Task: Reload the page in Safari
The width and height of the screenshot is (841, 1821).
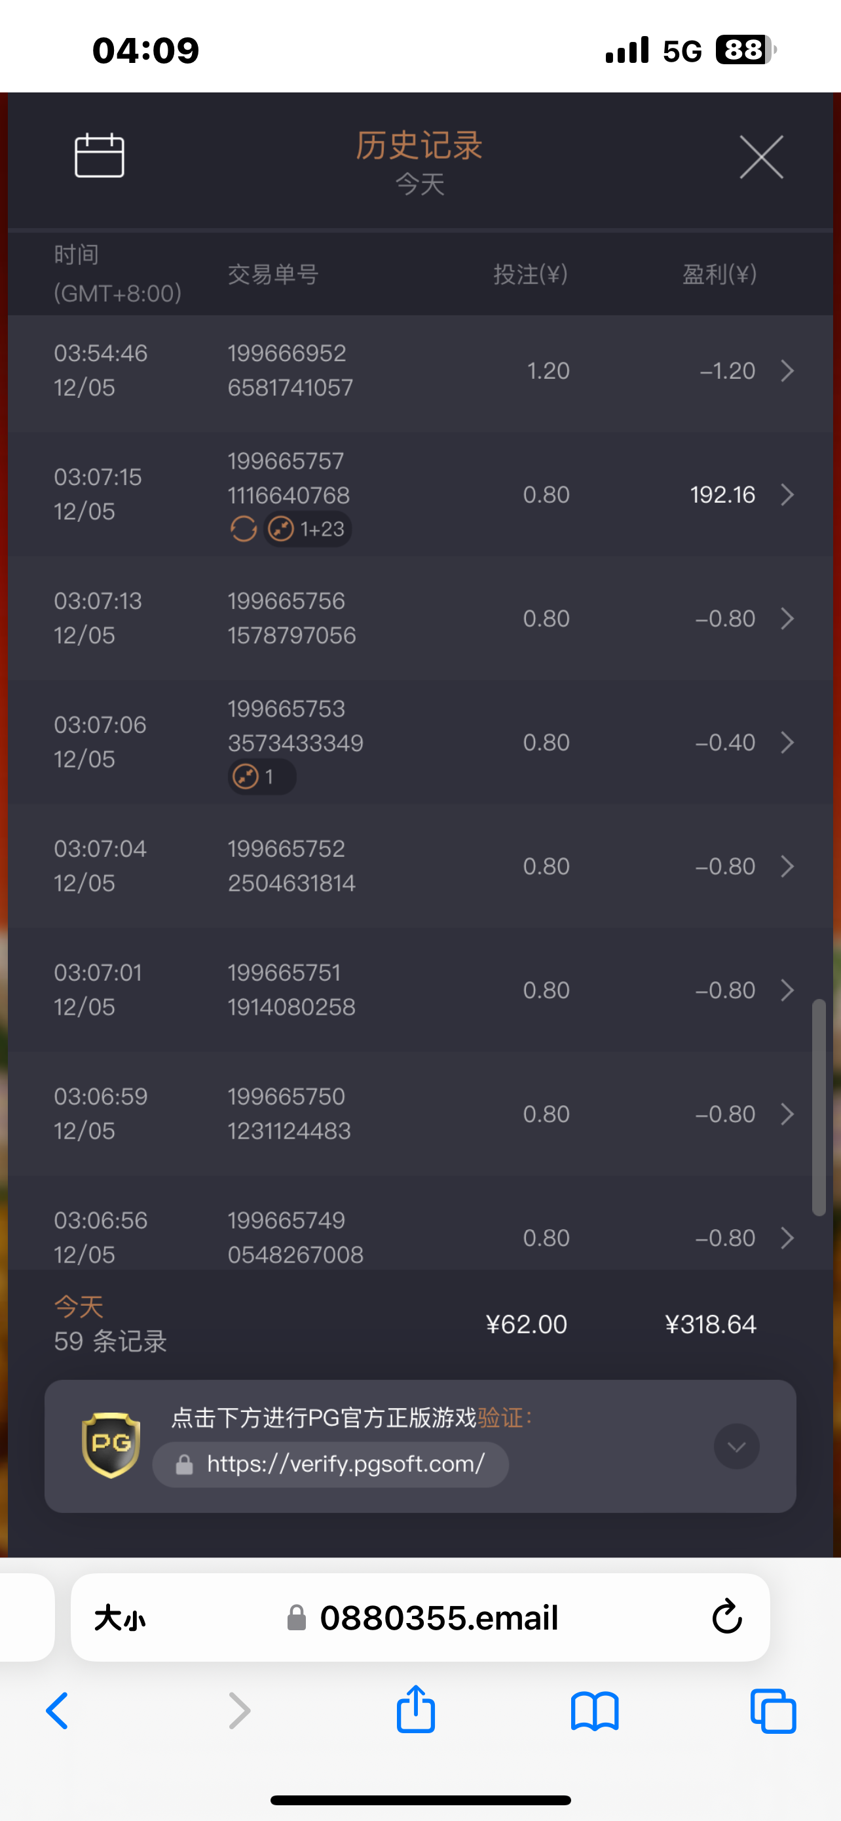Action: click(726, 1617)
